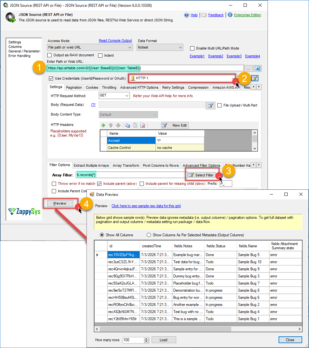309x348 pixels.
Task: Click the Enter Path or Web URL field
Action: [x=145, y=68]
